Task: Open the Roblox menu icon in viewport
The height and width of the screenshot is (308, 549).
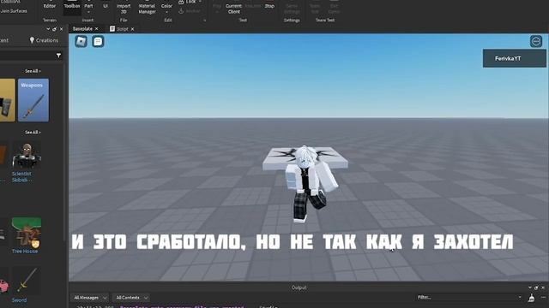Action: [x=81, y=42]
